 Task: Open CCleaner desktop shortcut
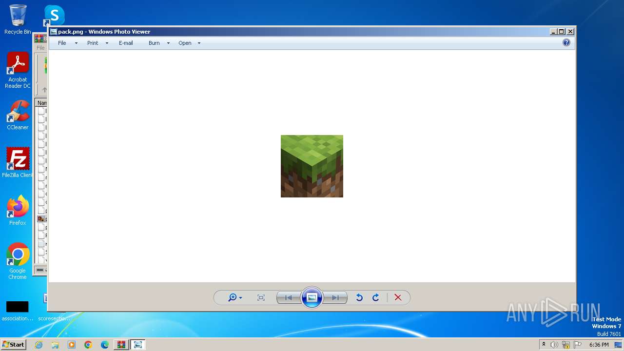(x=18, y=115)
